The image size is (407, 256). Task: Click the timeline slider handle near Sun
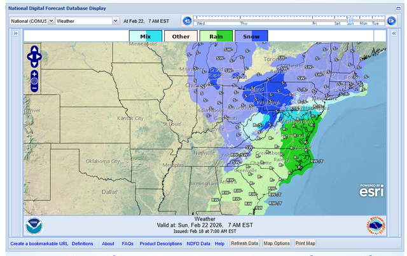tap(350, 20)
